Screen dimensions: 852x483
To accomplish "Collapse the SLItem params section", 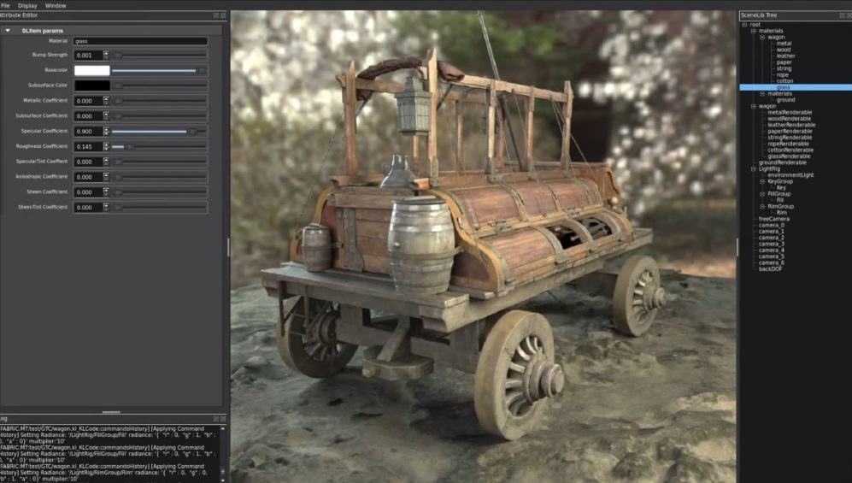I will 8,31.
